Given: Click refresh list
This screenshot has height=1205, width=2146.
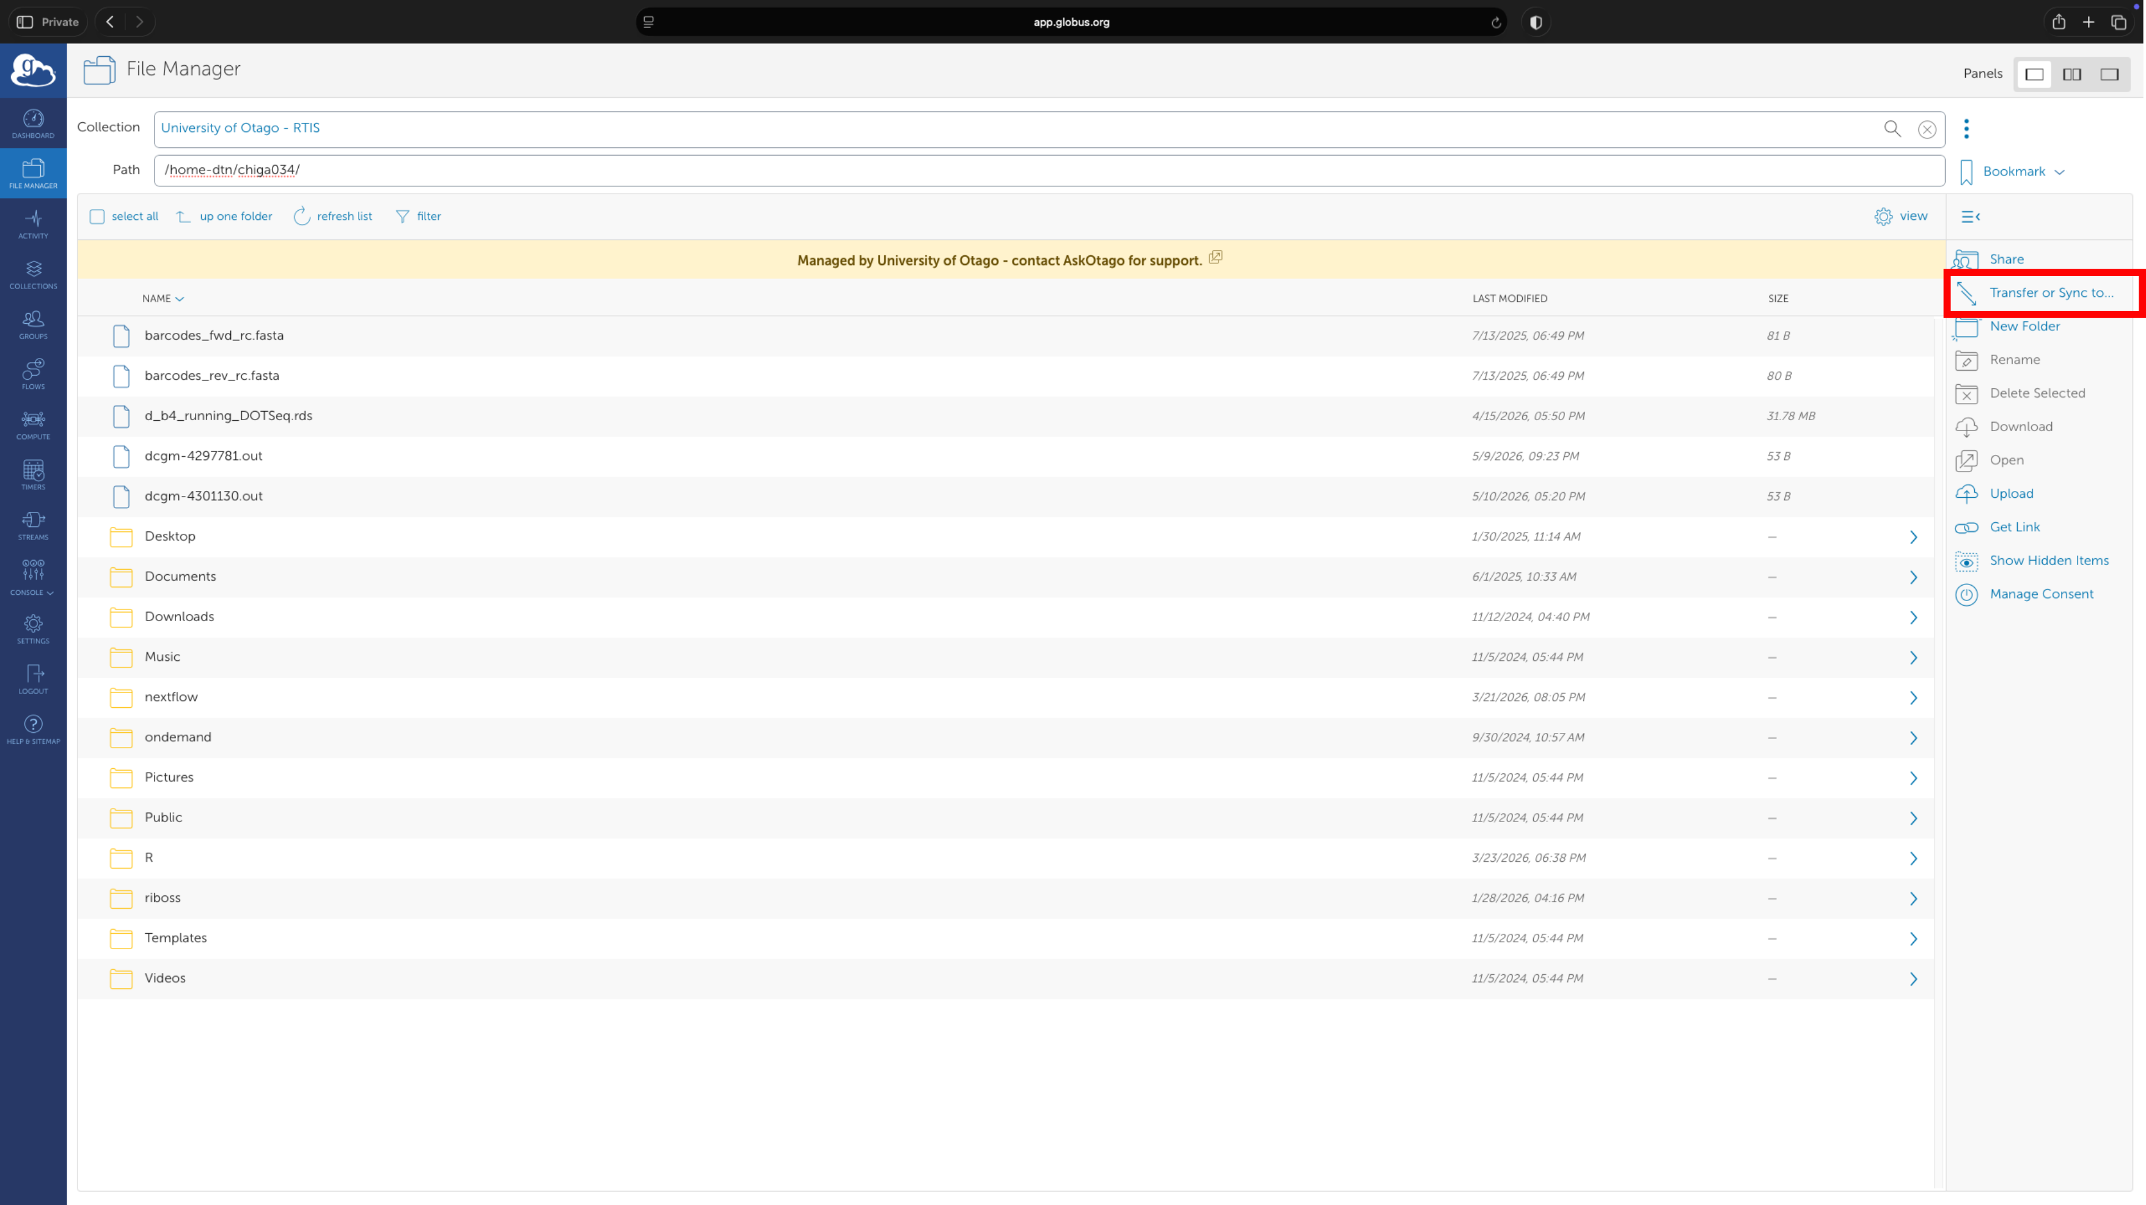Looking at the screenshot, I should tap(333, 217).
